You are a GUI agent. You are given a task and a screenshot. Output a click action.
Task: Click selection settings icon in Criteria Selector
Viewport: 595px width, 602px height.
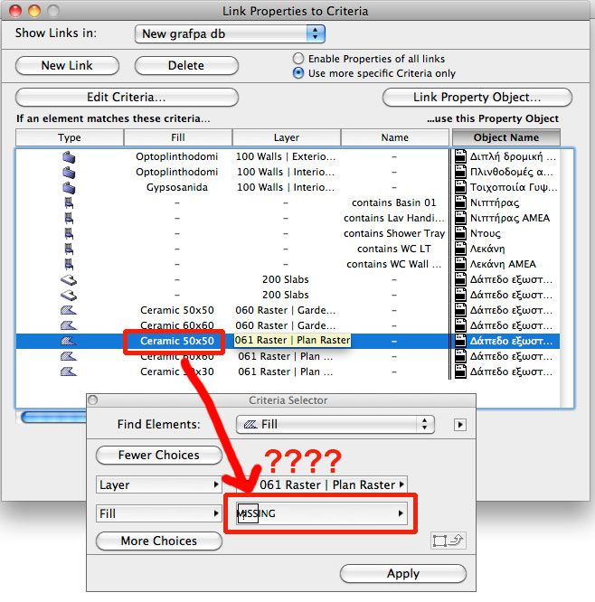[448, 541]
